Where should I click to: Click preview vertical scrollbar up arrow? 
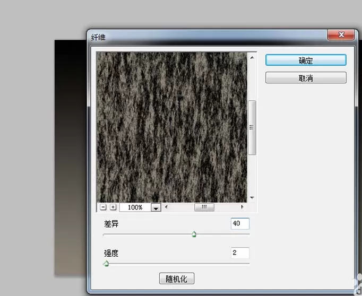pos(252,57)
